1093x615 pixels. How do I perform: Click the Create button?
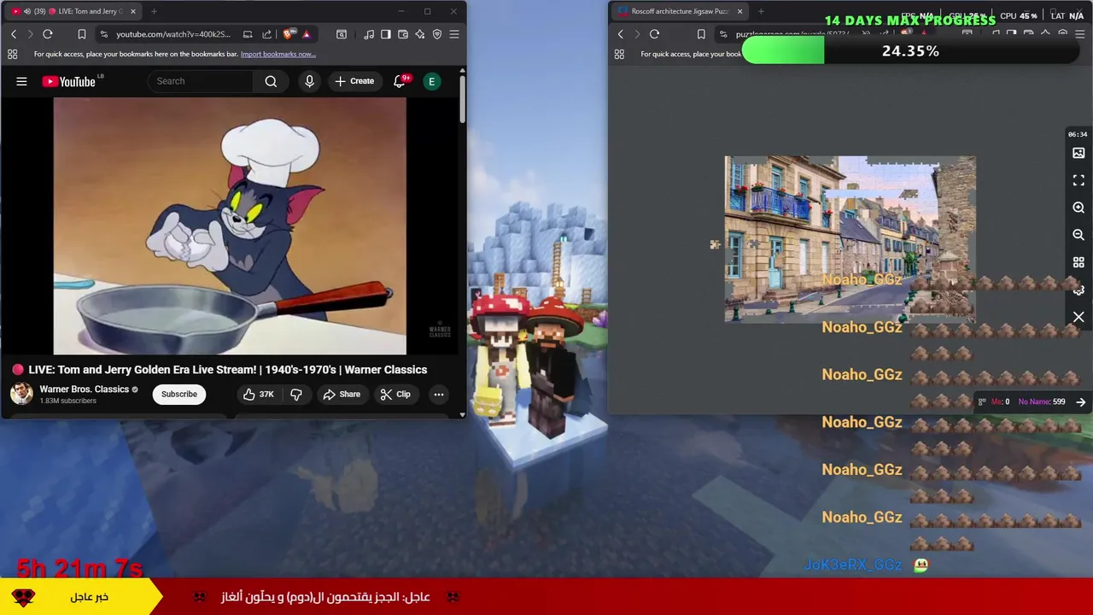354,81
